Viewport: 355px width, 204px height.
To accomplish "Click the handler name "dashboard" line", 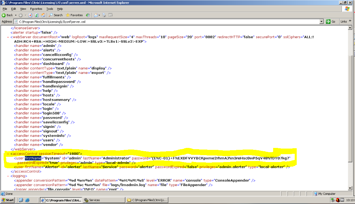I will [x=42, y=64].
